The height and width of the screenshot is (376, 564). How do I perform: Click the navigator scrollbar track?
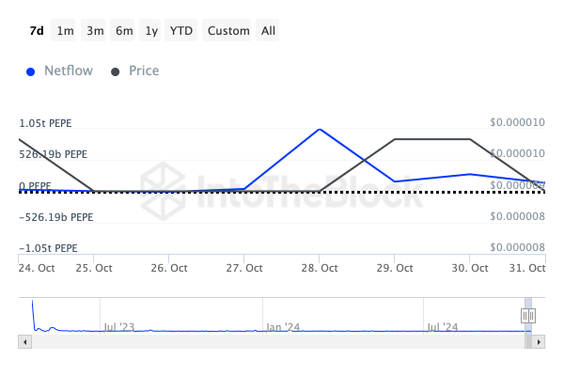[x=282, y=344]
